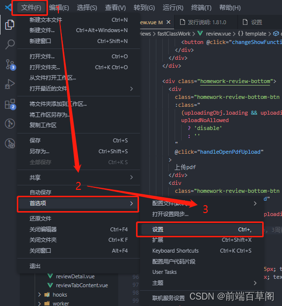The image size is (282, 306).
Task: Choose 新建窗口 menu entry
Action: (x=79, y=41)
